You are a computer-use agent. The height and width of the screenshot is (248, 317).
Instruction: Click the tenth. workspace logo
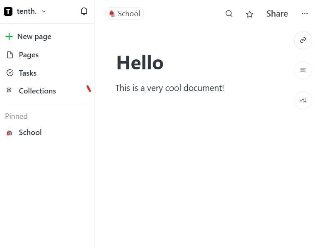tap(8, 11)
